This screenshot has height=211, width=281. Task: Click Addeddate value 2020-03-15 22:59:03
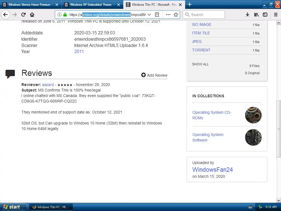click(94, 33)
